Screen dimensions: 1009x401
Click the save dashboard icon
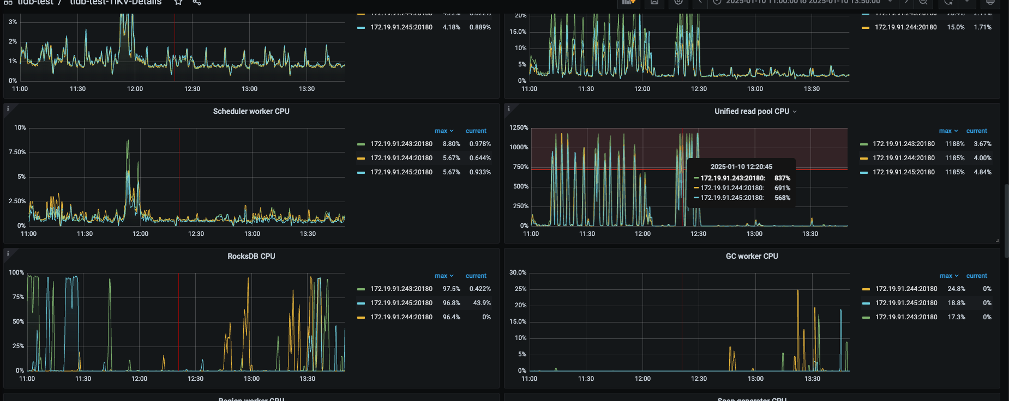point(654,2)
